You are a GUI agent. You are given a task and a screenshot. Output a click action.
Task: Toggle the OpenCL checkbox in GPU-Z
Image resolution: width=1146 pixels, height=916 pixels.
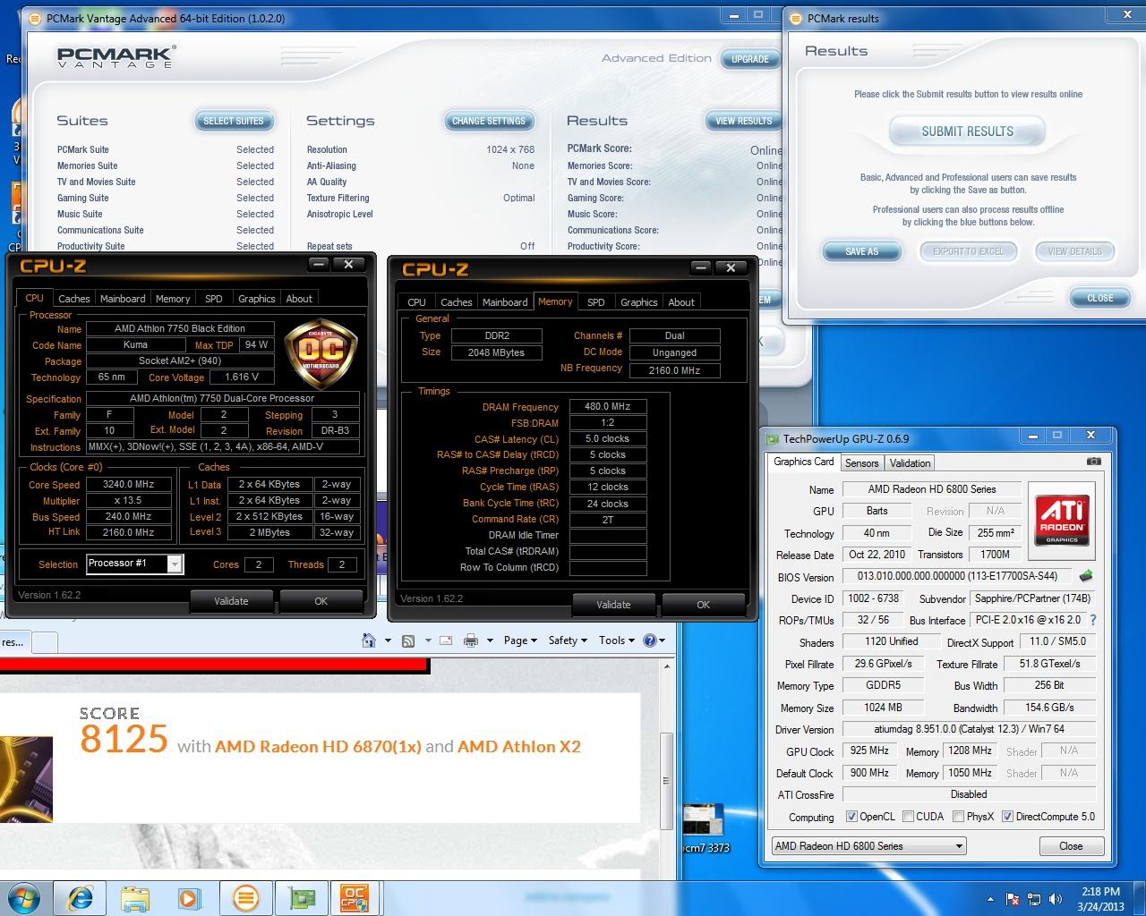(x=852, y=817)
